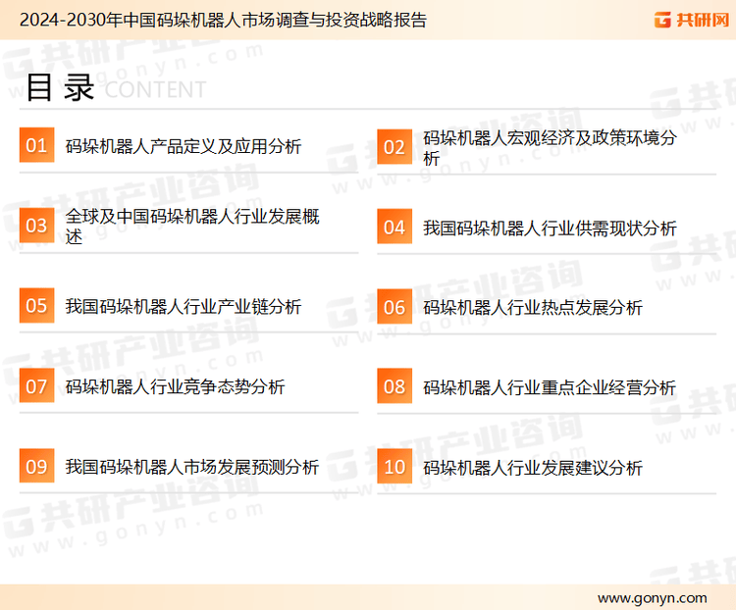736x610 pixels.
Task: Click the orange 02 number badge
Action: pos(394,147)
